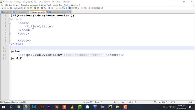Click the Save All toolbar icon
The height and width of the screenshot is (110, 195).
click(x=11, y=8)
